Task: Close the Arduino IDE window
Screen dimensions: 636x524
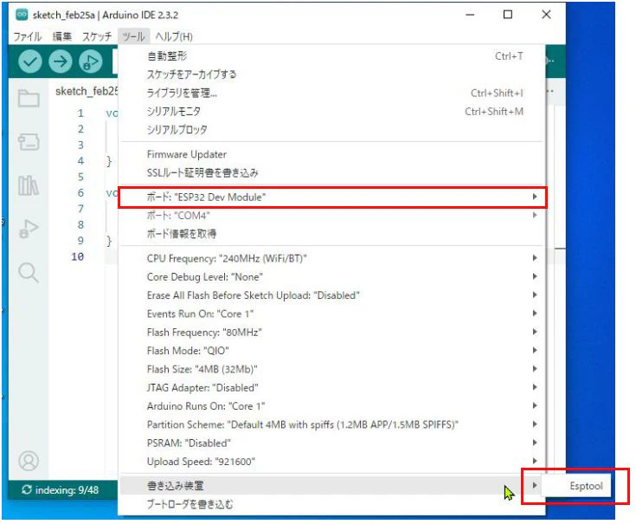Action: coord(546,15)
